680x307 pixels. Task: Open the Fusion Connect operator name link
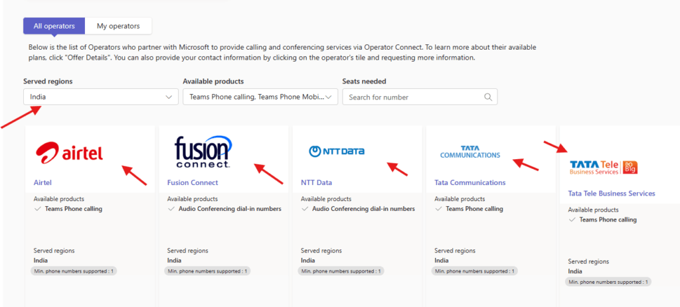(193, 182)
